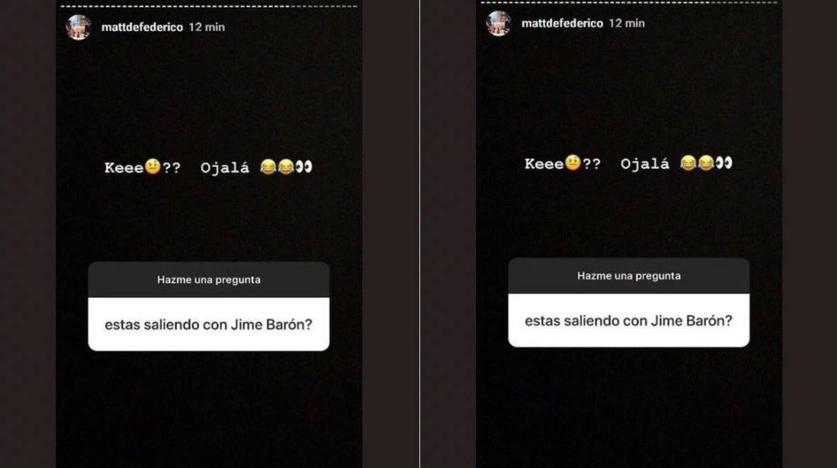Click the dashed story progress bar, right story
Image resolution: width=837 pixels, height=468 pixels.
629,3
